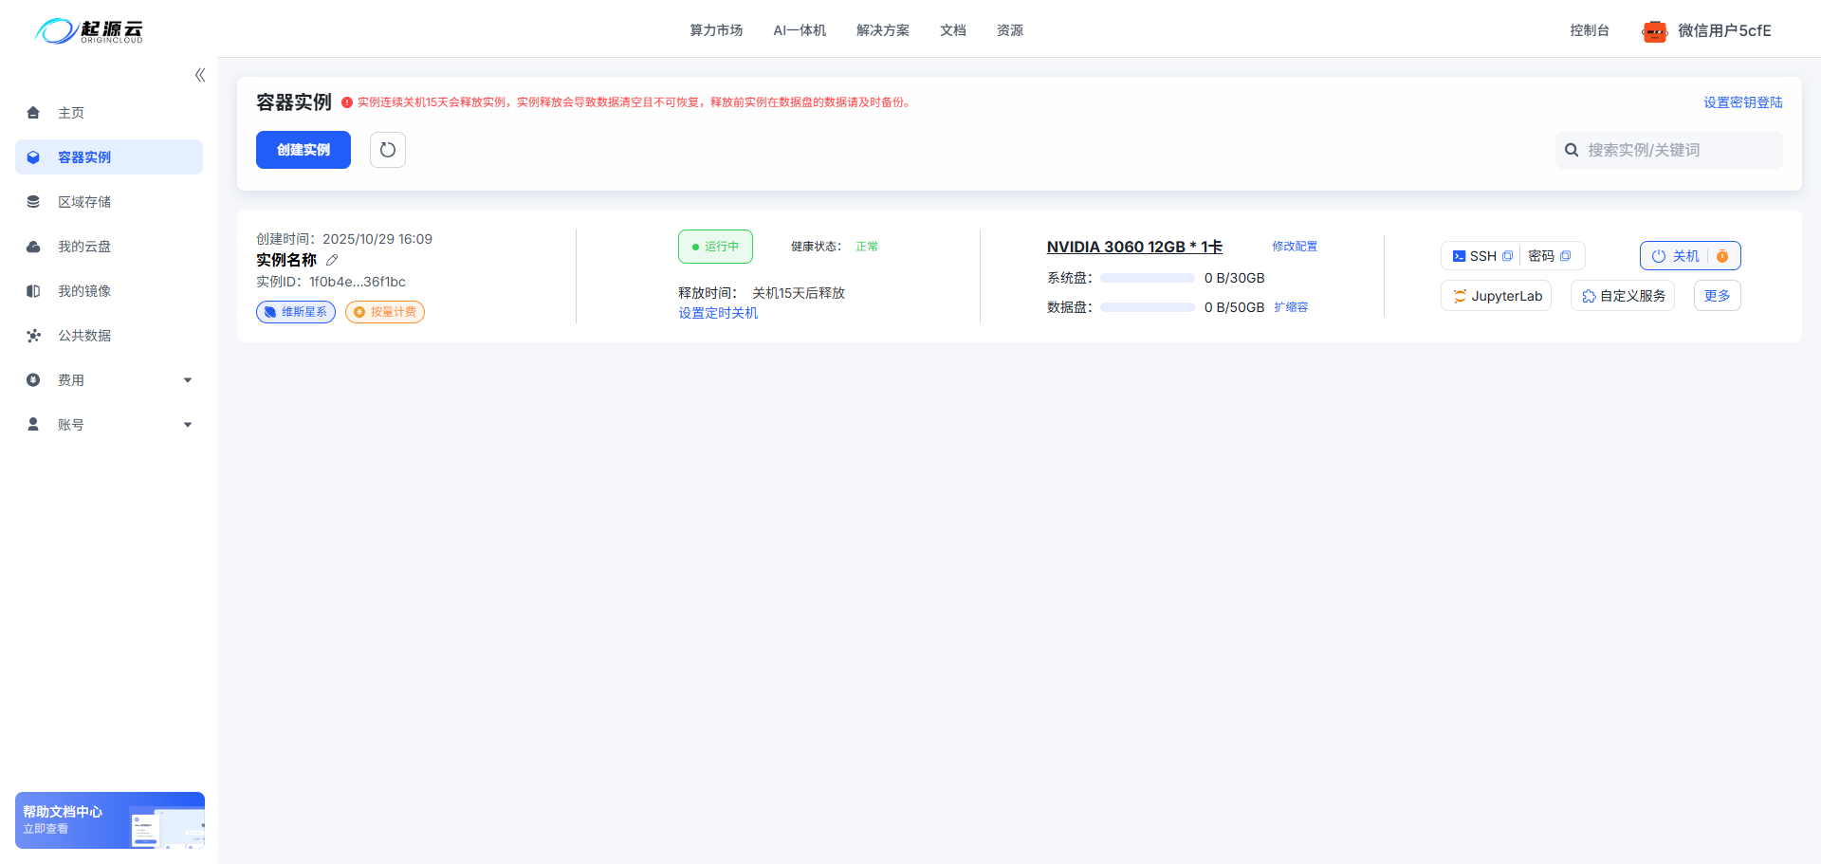Click the 区域存储 storage icon in sidebar

click(x=33, y=202)
